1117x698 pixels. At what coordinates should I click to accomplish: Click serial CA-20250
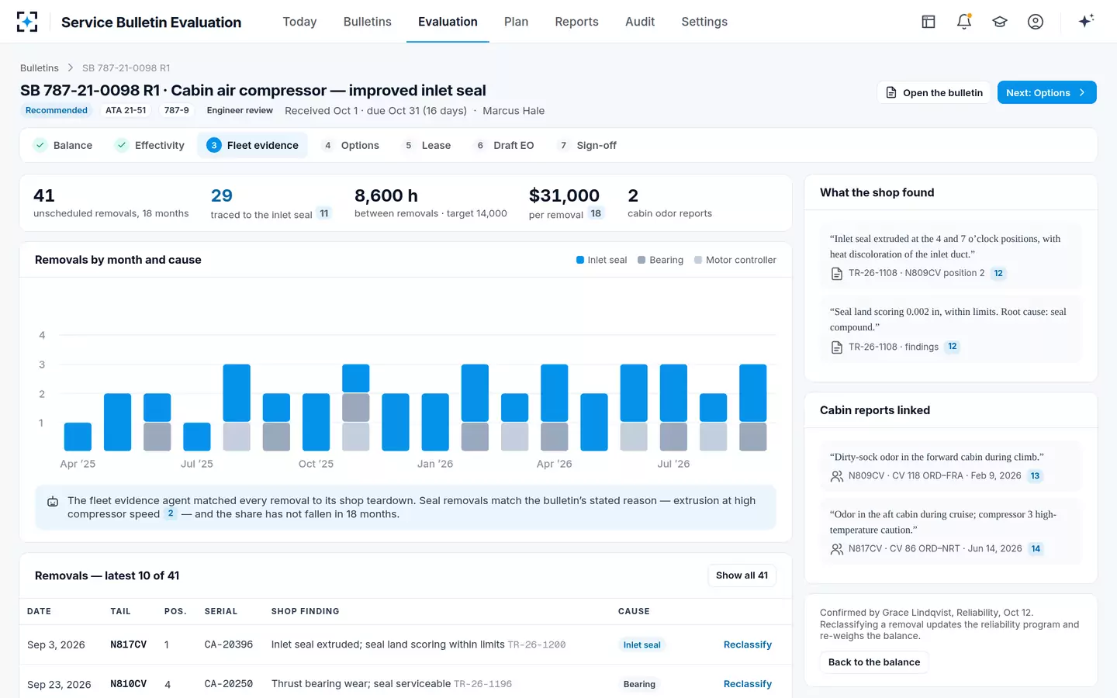229,684
